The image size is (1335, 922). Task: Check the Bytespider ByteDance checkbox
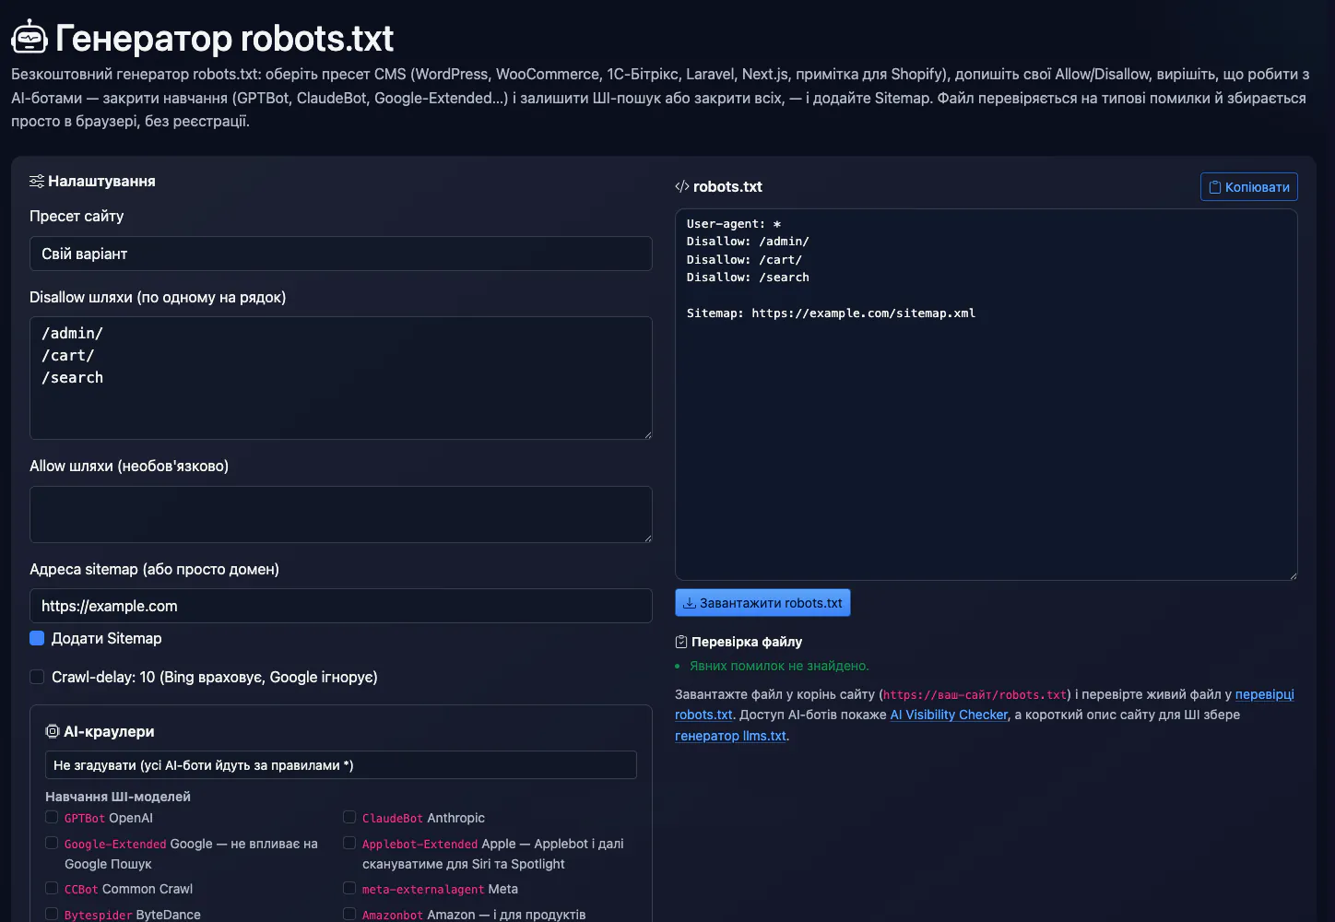coord(52,914)
